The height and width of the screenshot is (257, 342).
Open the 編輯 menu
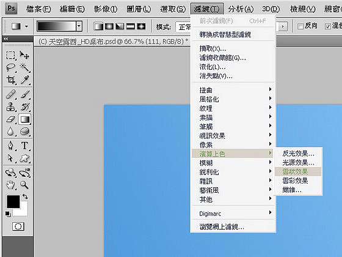72,9
